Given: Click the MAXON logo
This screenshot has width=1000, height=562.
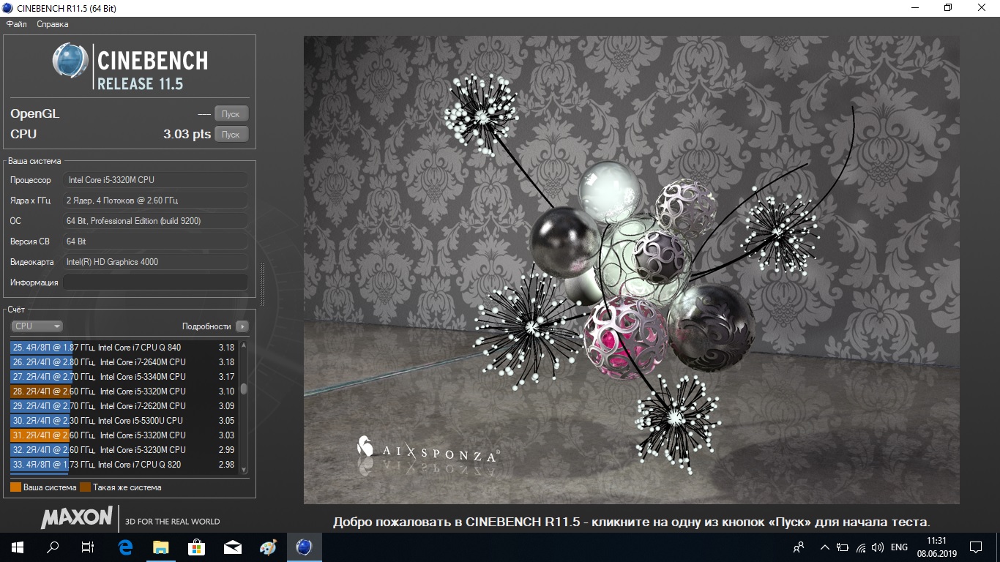Looking at the screenshot, I should pyautogui.click(x=77, y=518).
